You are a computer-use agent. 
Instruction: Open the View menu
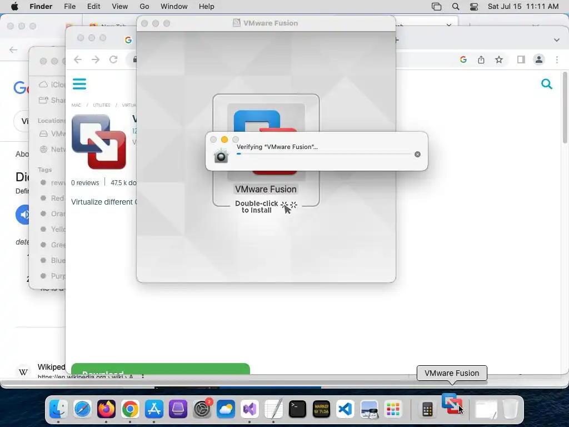click(120, 6)
